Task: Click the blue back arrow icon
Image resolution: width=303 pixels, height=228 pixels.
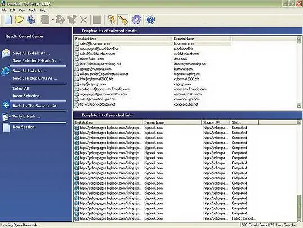Action: click(x=6, y=106)
